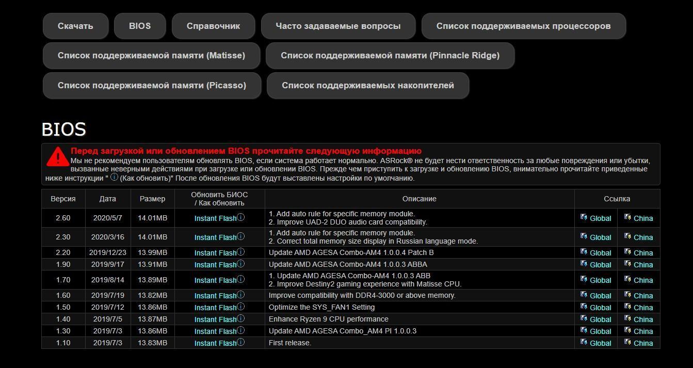Screen dimensions: 693x368
Task: Click description 'Update AMD AGESA Combo-AM4 1.0.0.3 ABBA'
Action: (x=348, y=264)
